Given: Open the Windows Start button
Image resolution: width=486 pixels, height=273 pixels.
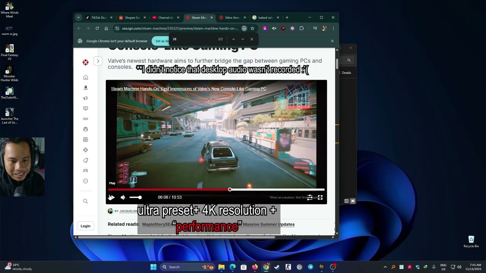Looking at the screenshot, I should click(x=153, y=267).
